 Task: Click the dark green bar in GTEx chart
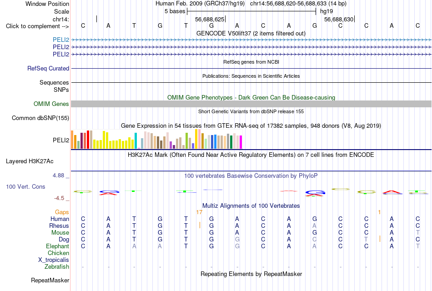[x=231, y=142]
